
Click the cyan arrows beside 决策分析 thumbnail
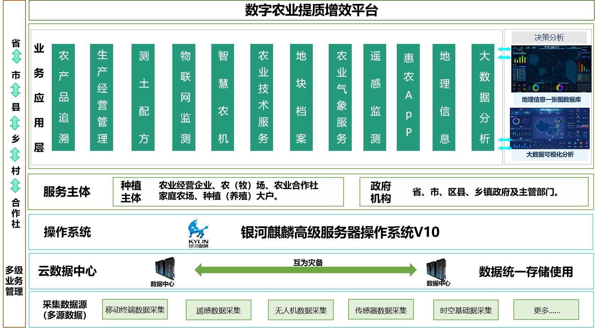pos(504,53)
